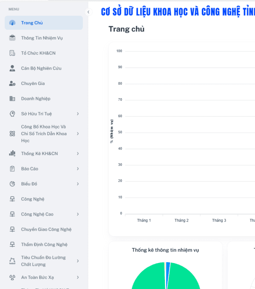Click the Thông Tin Nhiệm Vụ briefcase icon
The image size is (255, 289).
point(12,38)
